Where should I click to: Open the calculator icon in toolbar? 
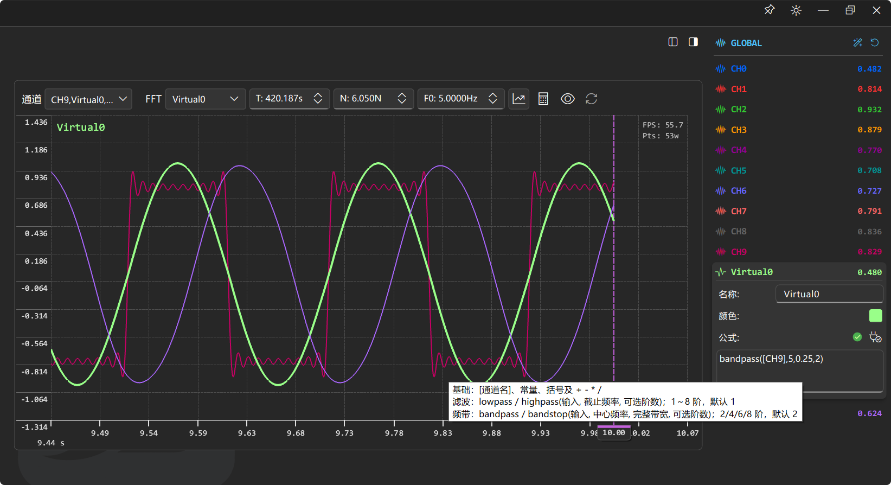coord(543,99)
